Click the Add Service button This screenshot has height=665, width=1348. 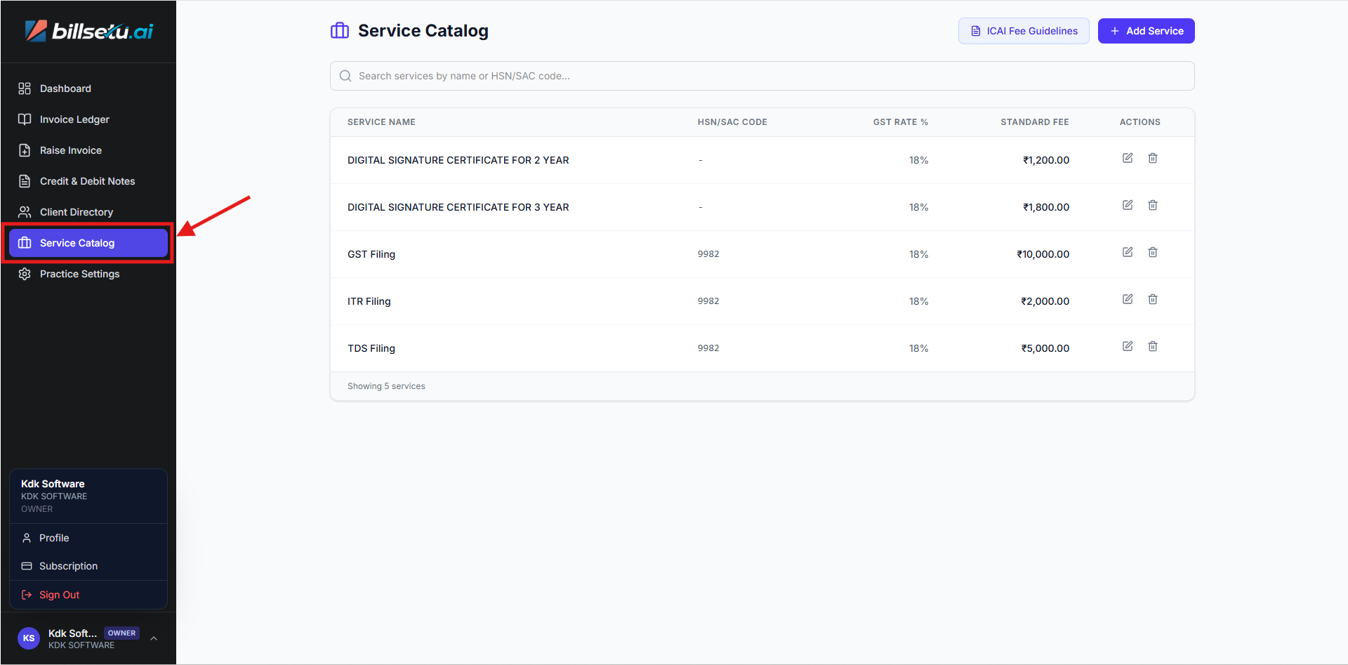tap(1146, 31)
